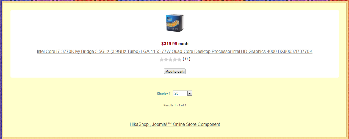The image size is (349, 139).
Task: Select the third rating star
Action: pos(170,59)
